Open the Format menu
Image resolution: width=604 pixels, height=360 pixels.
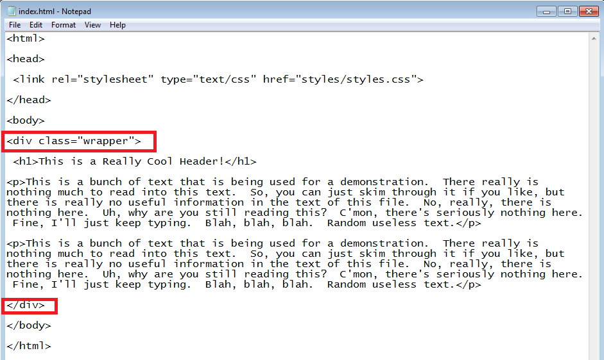tap(64, 25)
